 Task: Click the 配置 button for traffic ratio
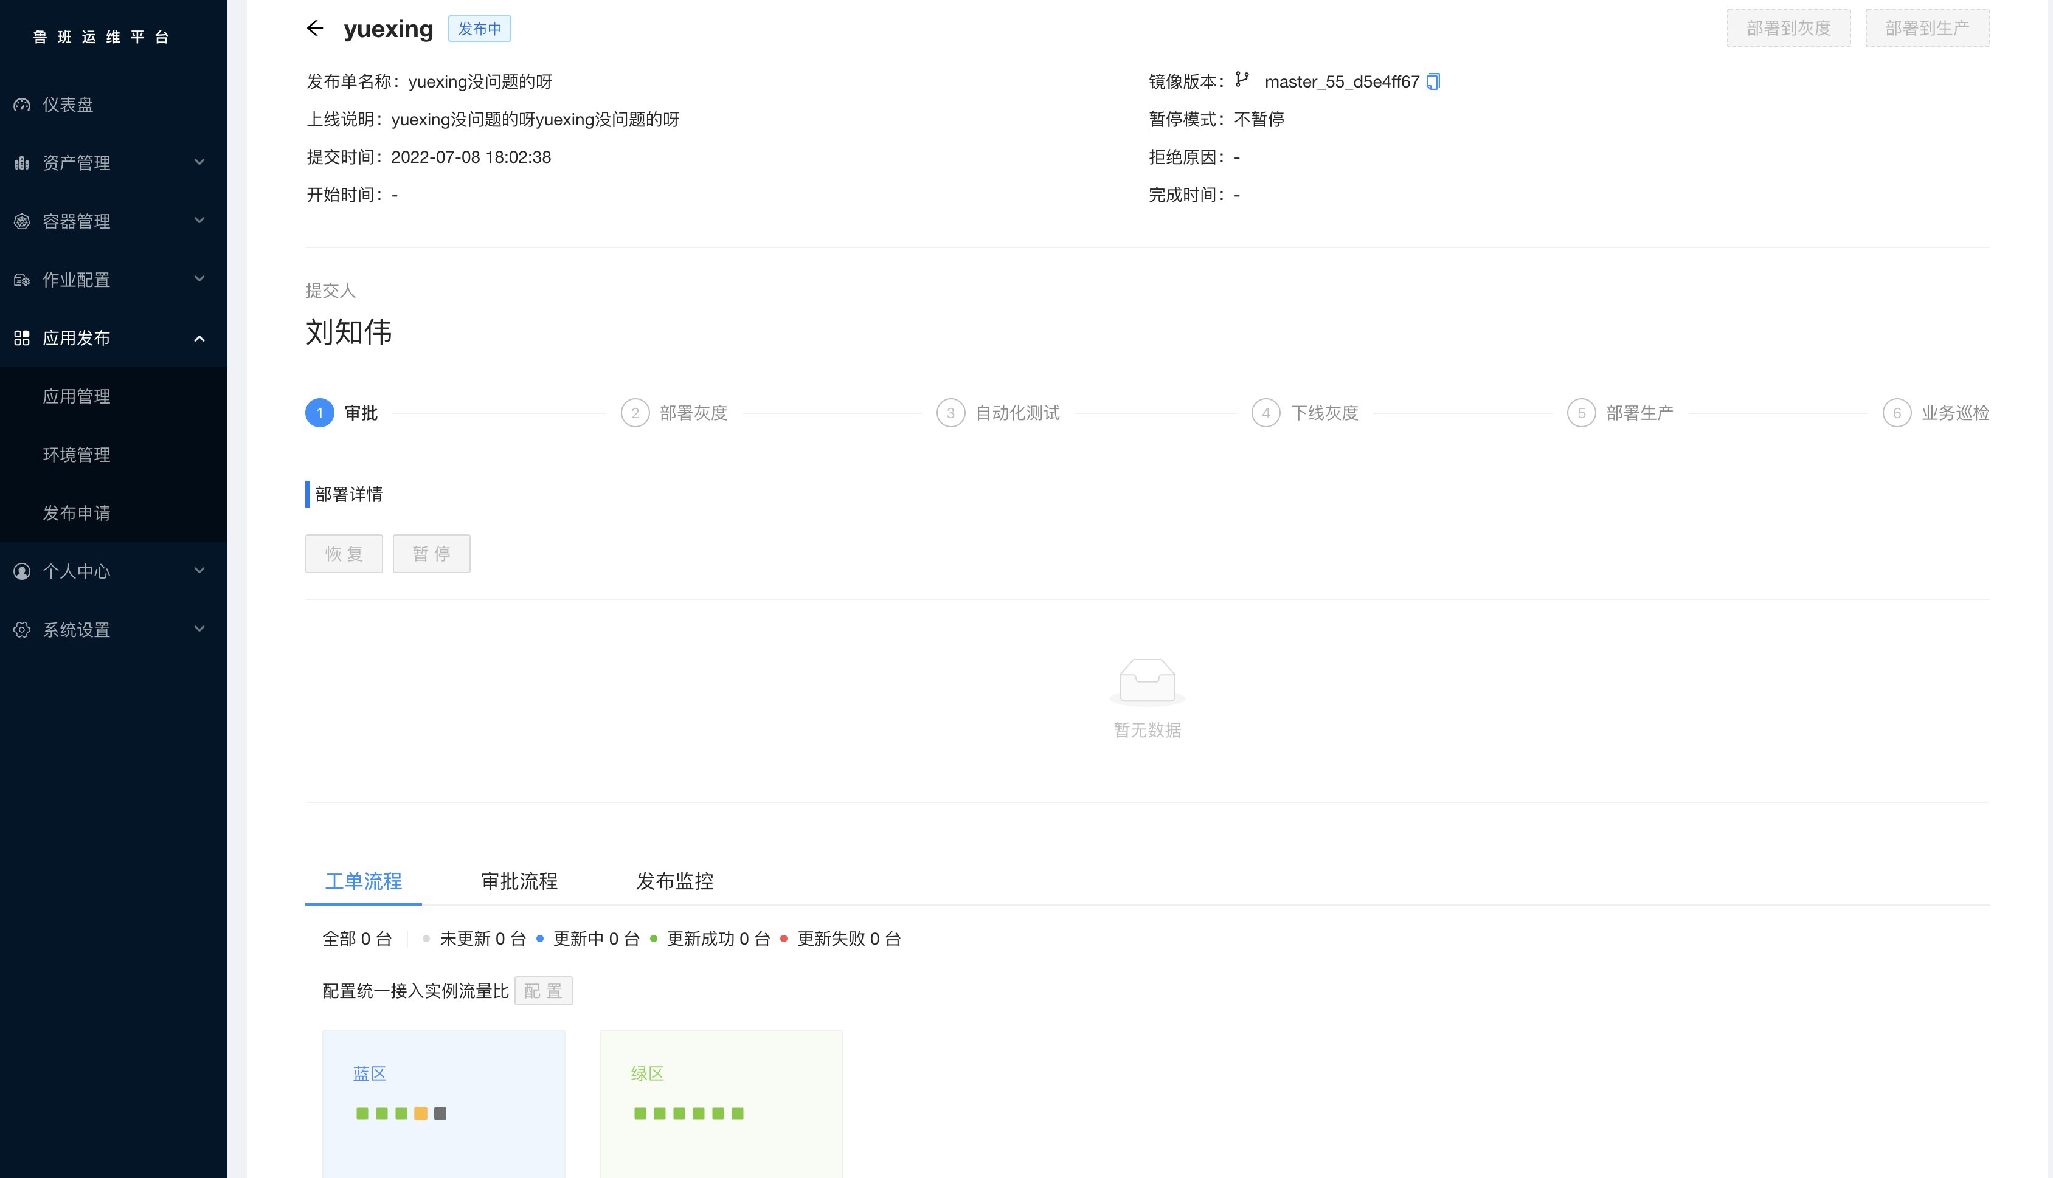(543, 990)
